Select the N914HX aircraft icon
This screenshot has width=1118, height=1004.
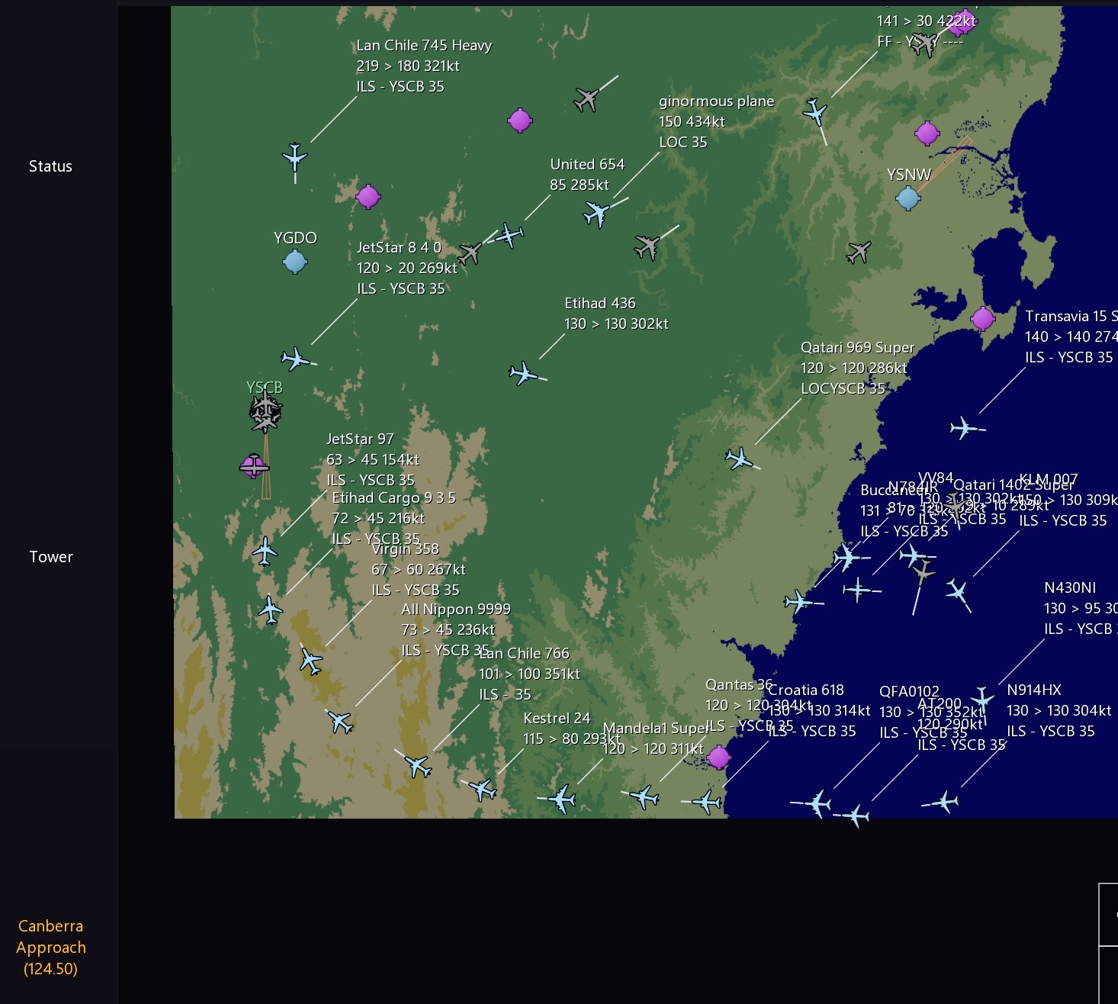(946, 801)
